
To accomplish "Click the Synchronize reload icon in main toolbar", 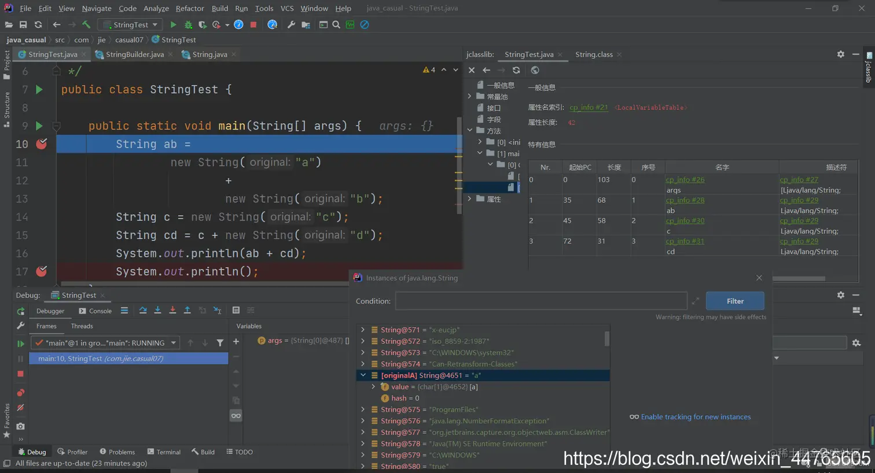I will tap(38, 25).
